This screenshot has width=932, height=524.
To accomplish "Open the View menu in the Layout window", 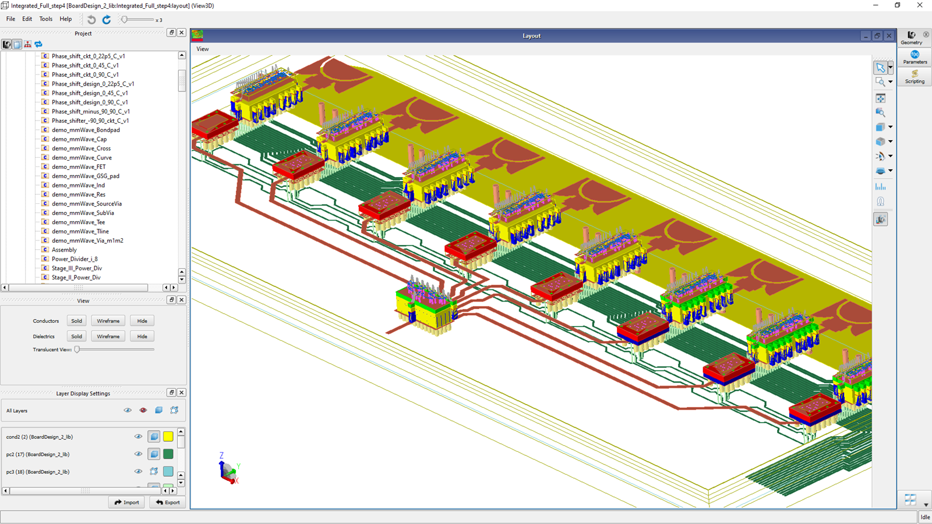I will (202, 49).
